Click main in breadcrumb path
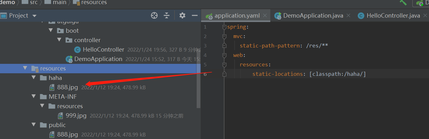Viewport: 429px width, 139px height. 60,2
